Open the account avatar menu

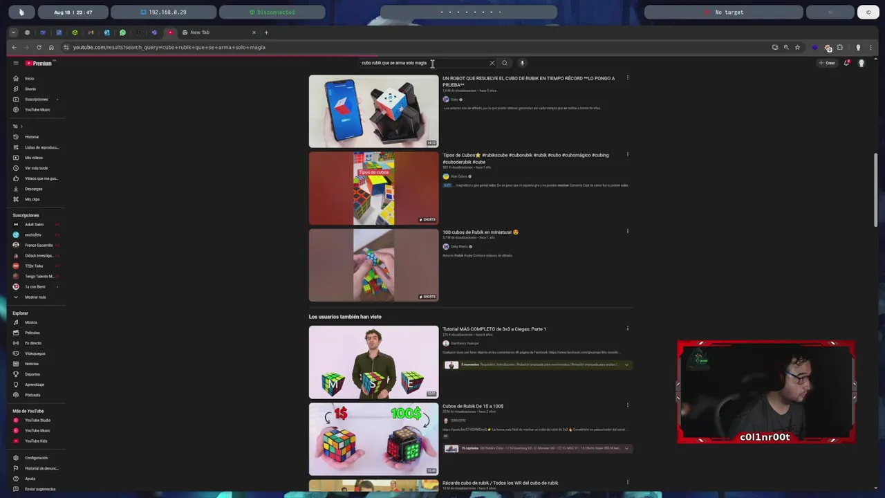click(861, 63)
